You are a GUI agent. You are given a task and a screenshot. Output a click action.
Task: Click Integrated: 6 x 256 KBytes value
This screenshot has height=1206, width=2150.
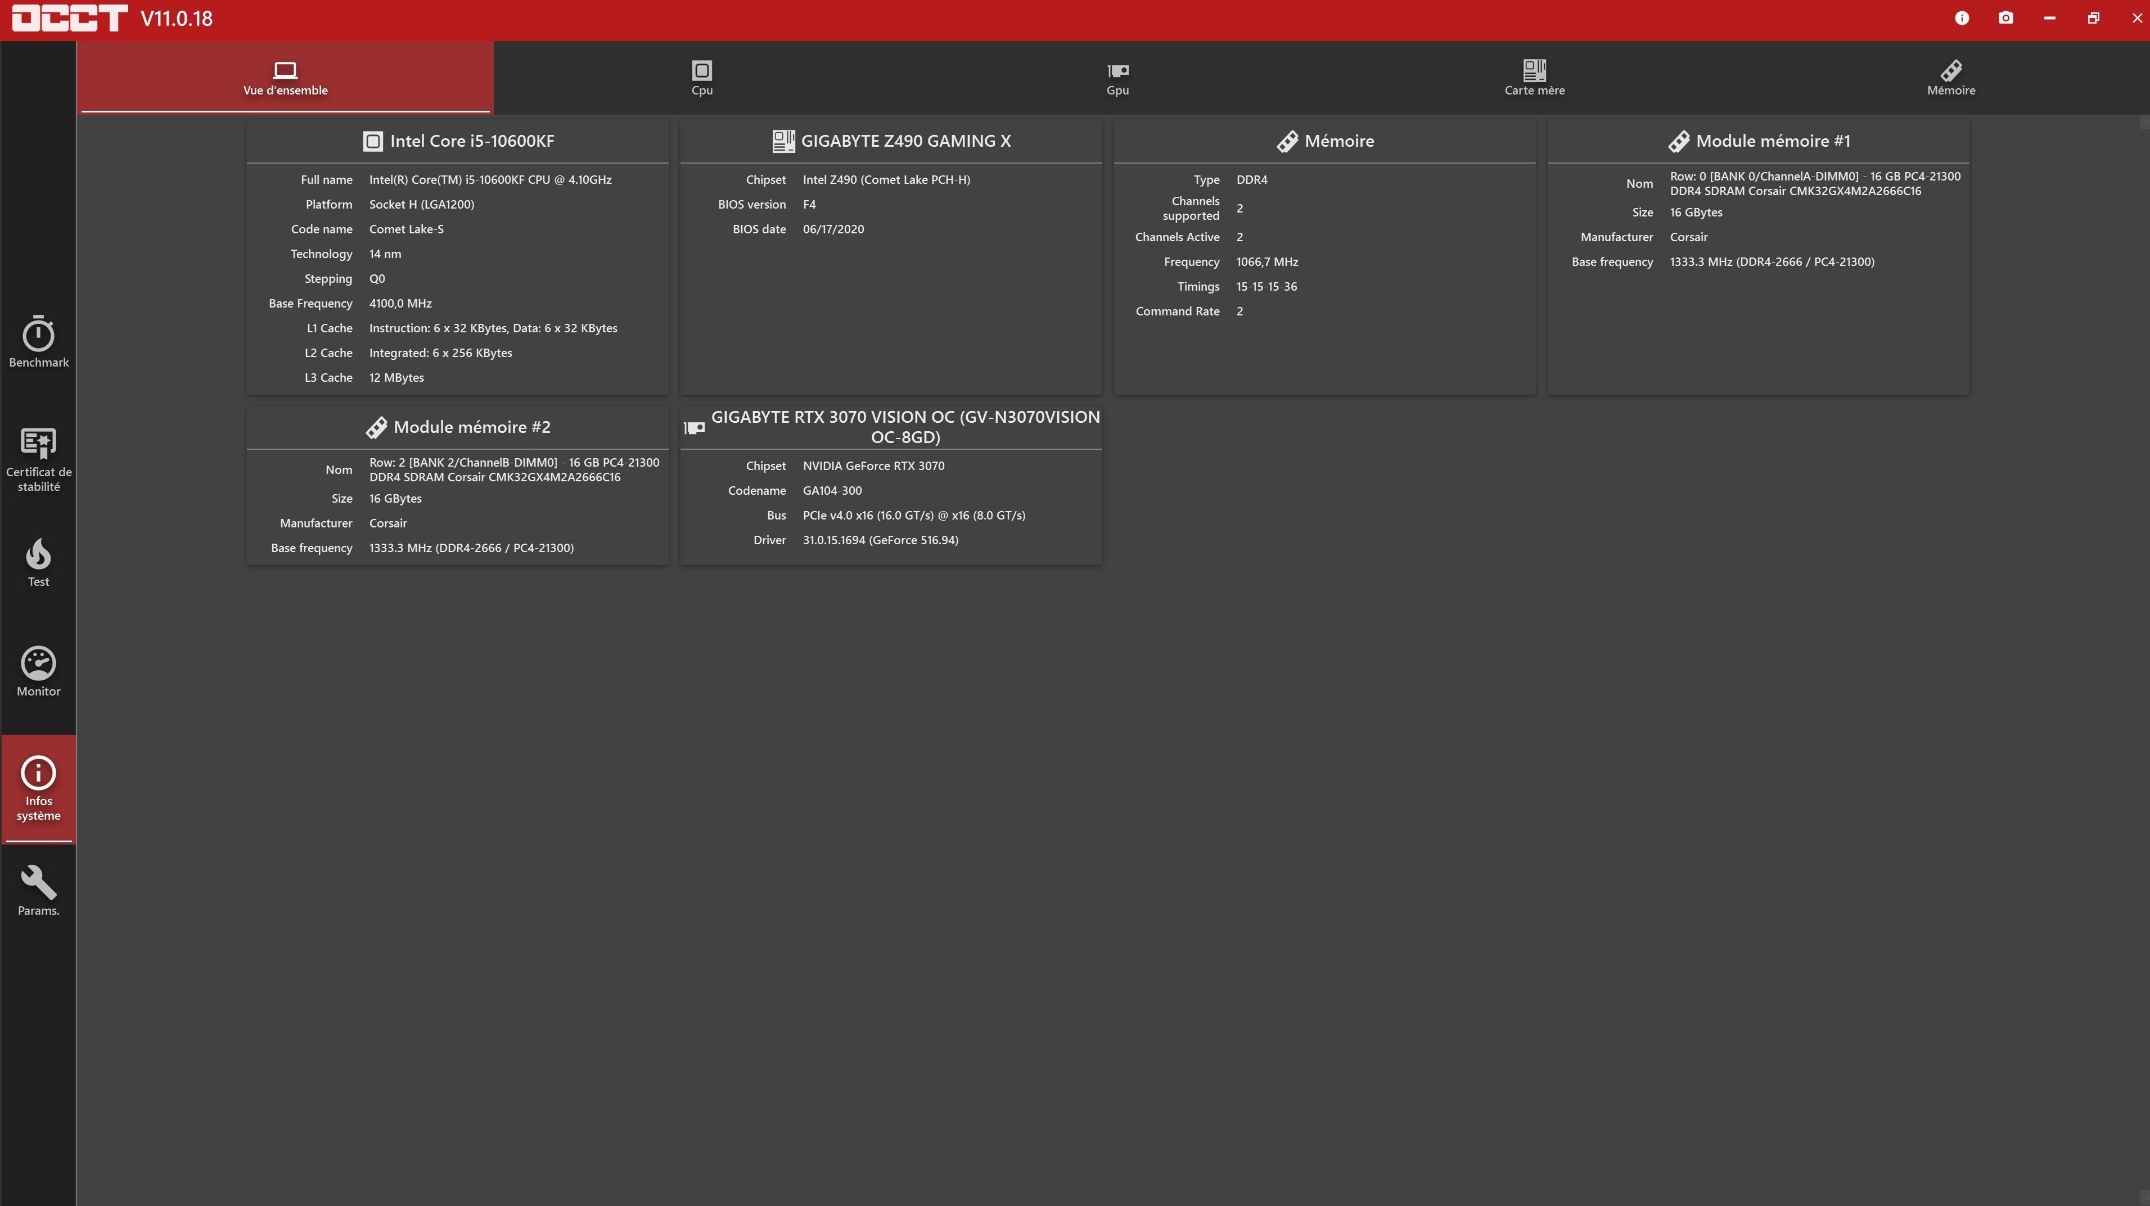pos(441,353)
